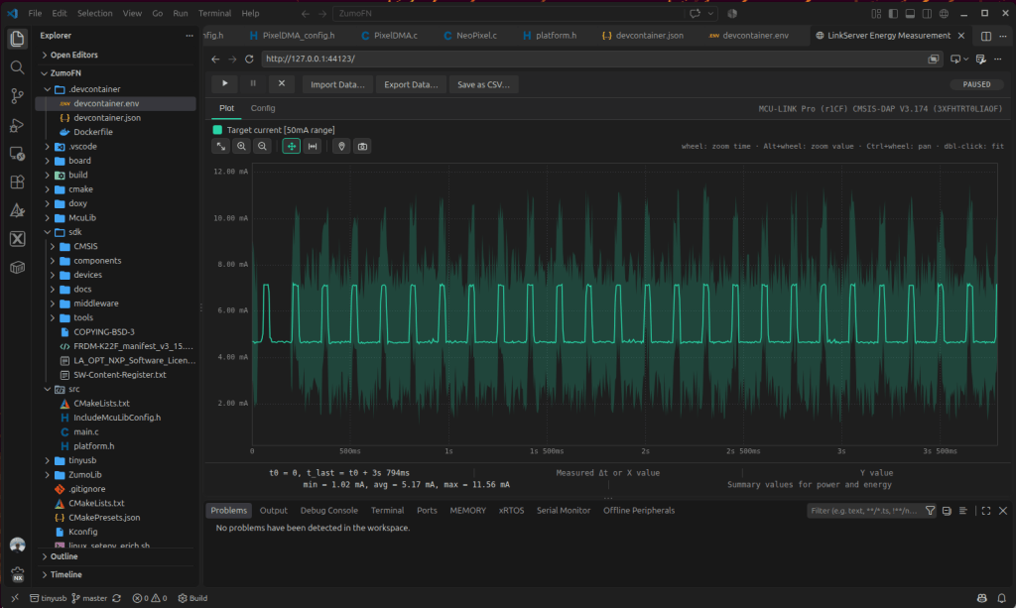Toggle view mode in Problems panel

[962, 511]
